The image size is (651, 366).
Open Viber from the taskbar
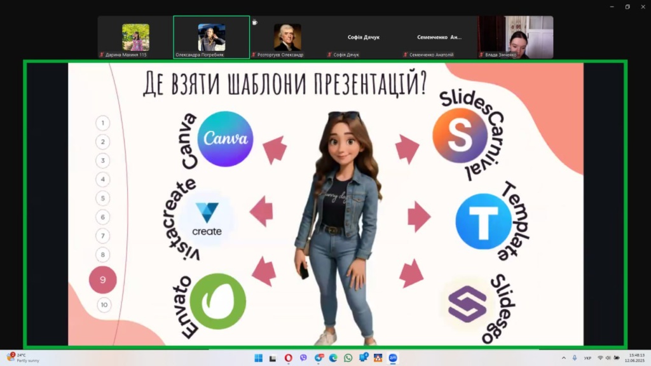[x=303, y=358]
